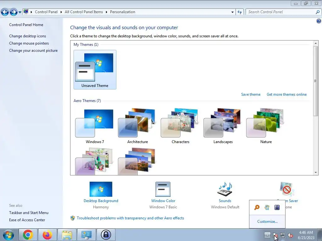Click theme list scrollbar up arrow
The image size is (322, 241).
pyautogui.click(x=316, y=43)
